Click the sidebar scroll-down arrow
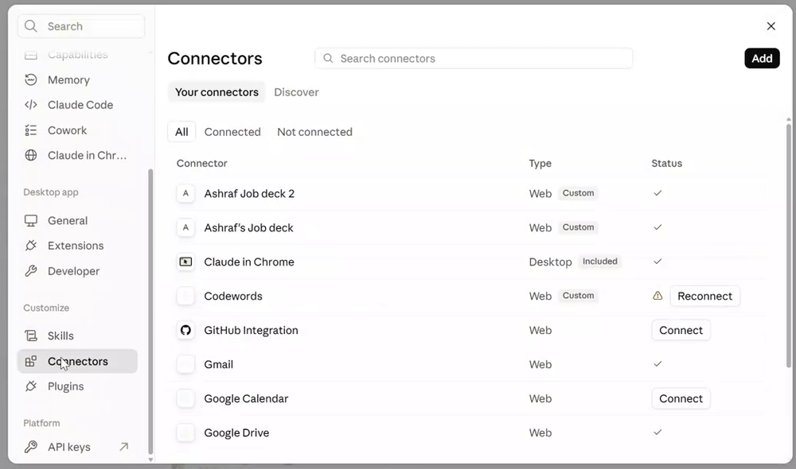This screenshot has width=796, height=469. click(150, 460)
